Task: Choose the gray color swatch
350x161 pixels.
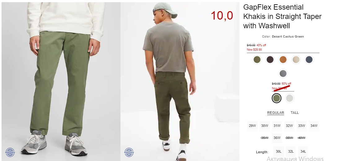Action: 283,74
